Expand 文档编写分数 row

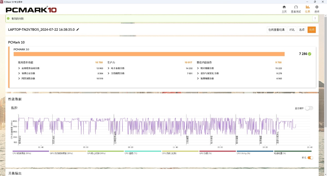click(109, 73)
